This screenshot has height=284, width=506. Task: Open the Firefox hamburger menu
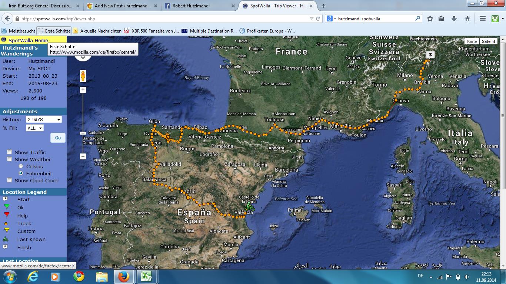pyautogui.click(x=482, y=18)
